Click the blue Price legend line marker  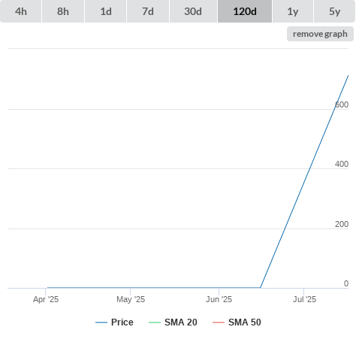(x=101, y=322)
